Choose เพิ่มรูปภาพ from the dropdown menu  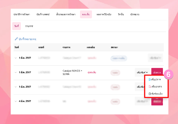tap(155, 79)
